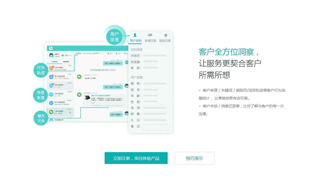Click the app logo in the chat window corner
Screen dimensions: 320x181
(51, 48)
